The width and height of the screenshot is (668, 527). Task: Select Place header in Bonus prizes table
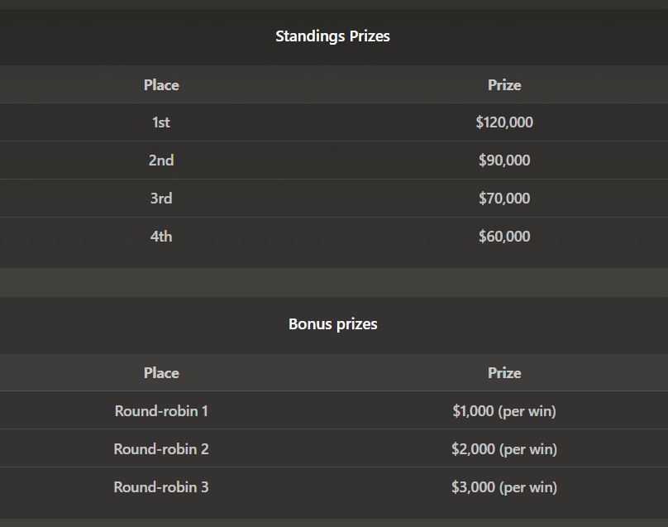click(x=161, y=373)
